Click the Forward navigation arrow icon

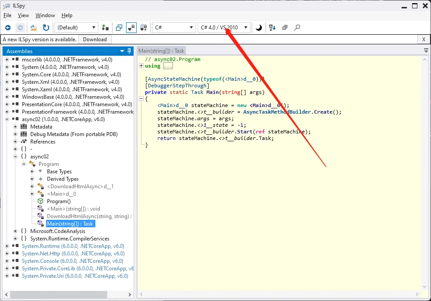tap(20, 28)
